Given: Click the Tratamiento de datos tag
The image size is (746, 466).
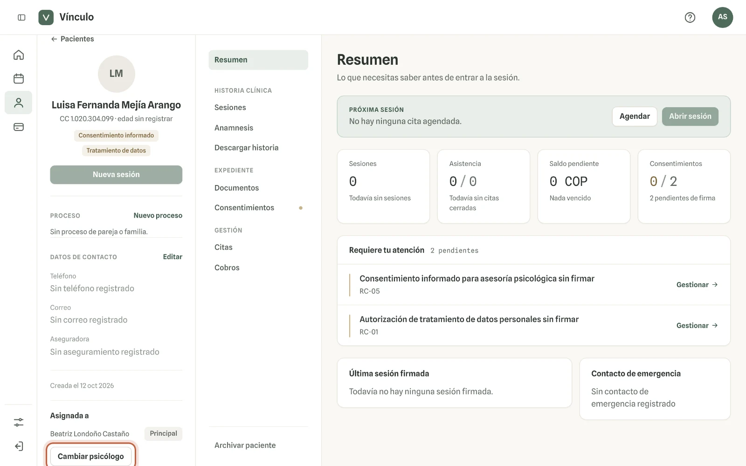Looking at the screenshot, I should coord(116,151).
